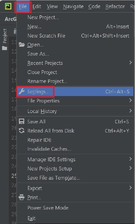This screenshot has height=224, width=135.
Task: Click the PyCharm logo icon
Action: click(7, 6)
